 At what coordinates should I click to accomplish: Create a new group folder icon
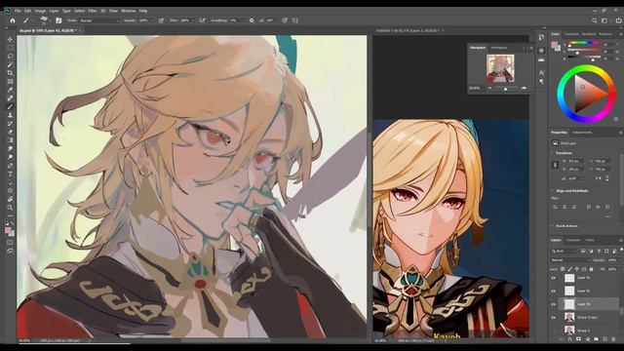click(x=596, y=339)
